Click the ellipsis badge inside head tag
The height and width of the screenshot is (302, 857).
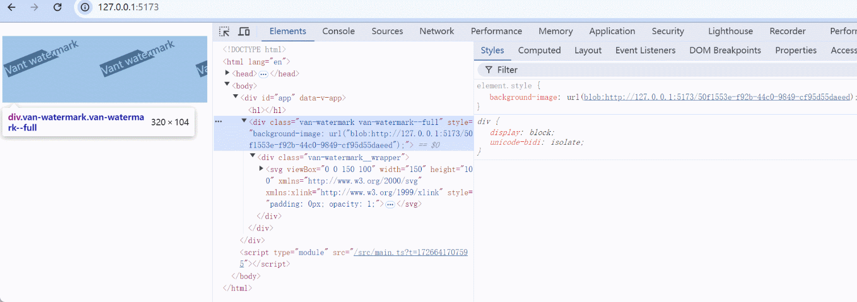pos(263,74)
